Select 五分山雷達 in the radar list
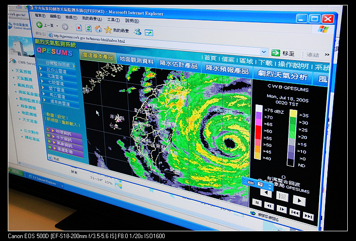This screenshot has width=356, height=241. 56,71
